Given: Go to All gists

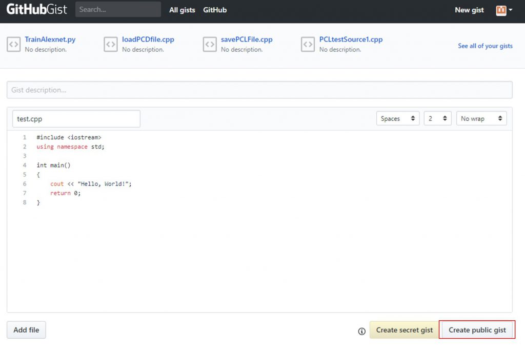Looking at the screenshot, I should (x=182, y=10).
